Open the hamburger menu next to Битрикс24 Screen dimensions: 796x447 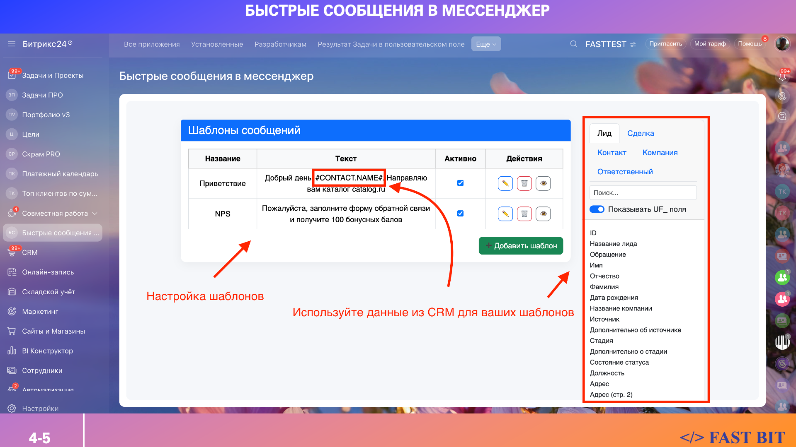12,44
